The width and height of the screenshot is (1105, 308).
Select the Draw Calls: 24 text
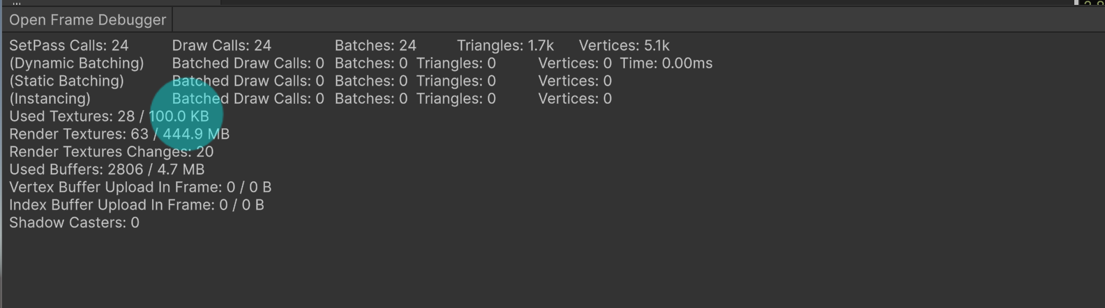pos(221,46)
